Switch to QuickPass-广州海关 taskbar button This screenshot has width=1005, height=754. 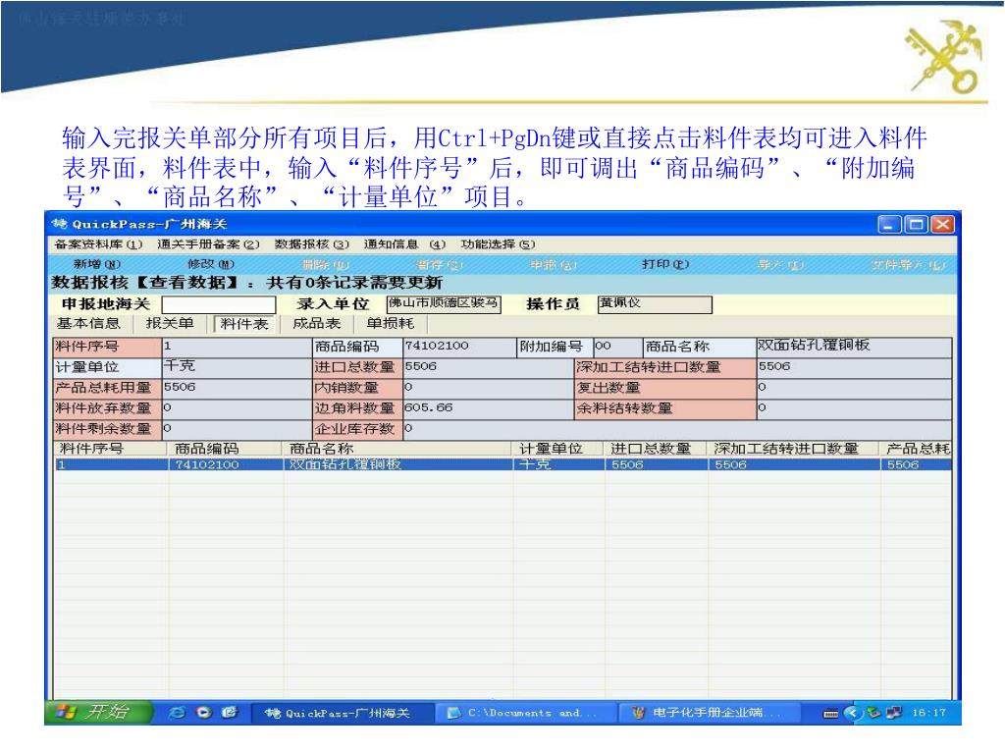click(343, 713)
